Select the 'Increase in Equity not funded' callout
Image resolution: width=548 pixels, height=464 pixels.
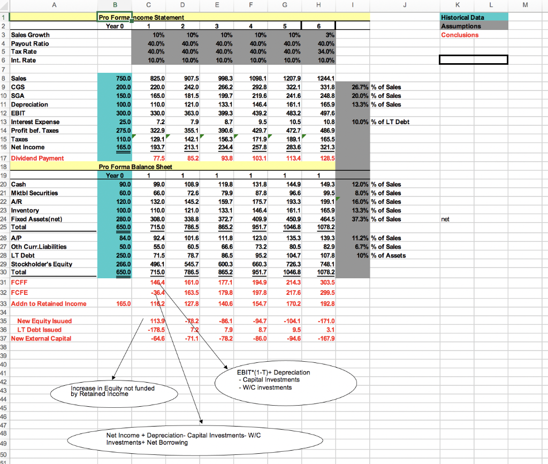114,394
